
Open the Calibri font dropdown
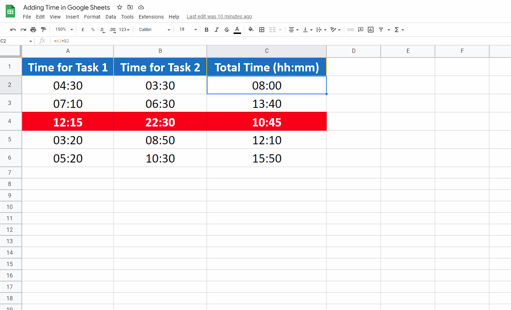154,30
